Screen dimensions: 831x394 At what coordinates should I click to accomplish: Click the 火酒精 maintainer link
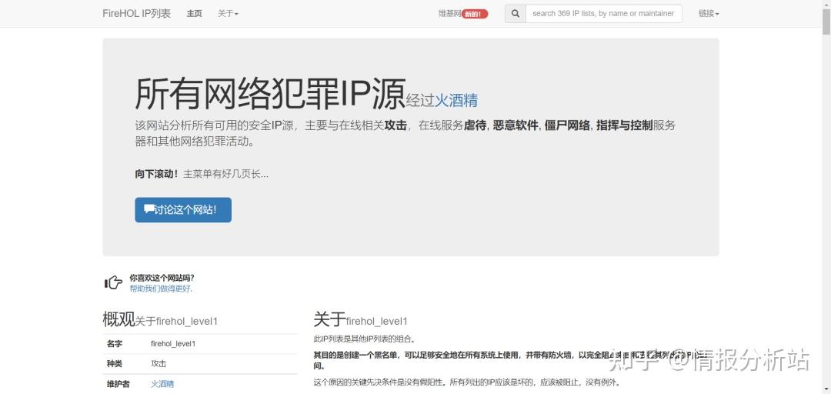pyautogui.click(x=162, y=384)
